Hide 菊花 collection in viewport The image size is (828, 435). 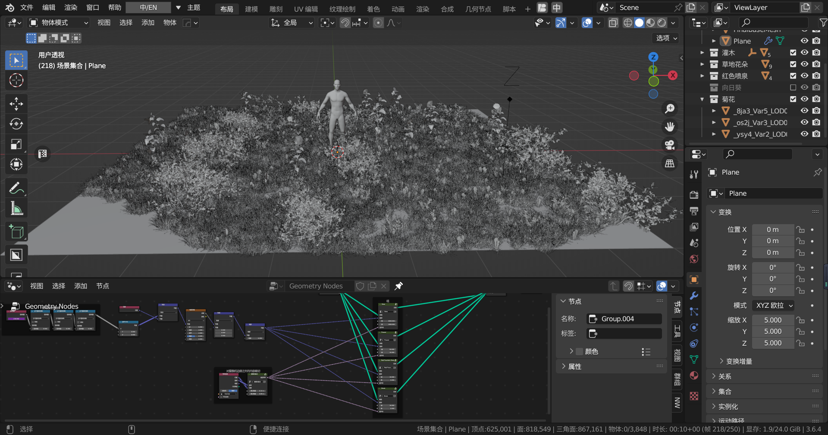(805, 99)
